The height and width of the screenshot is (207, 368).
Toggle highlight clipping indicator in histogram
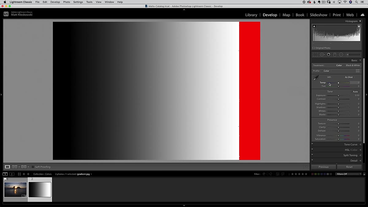coord(359,26)
